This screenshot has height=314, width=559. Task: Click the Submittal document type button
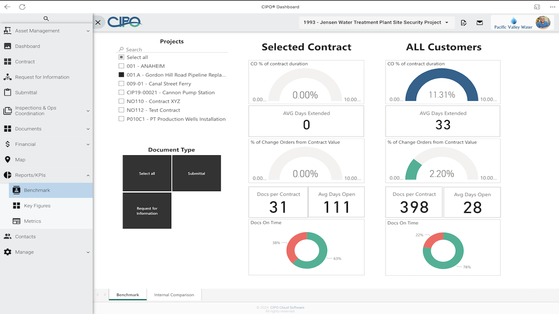coord(197,173)
